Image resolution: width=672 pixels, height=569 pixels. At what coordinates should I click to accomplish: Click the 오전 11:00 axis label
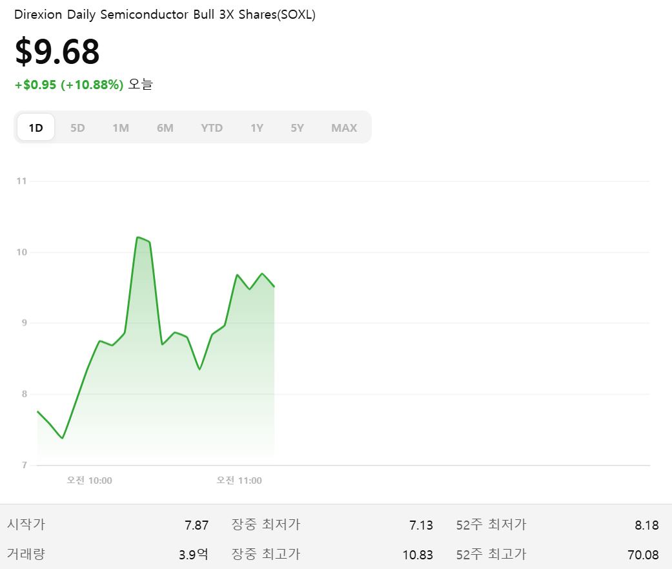pos(239,481)
